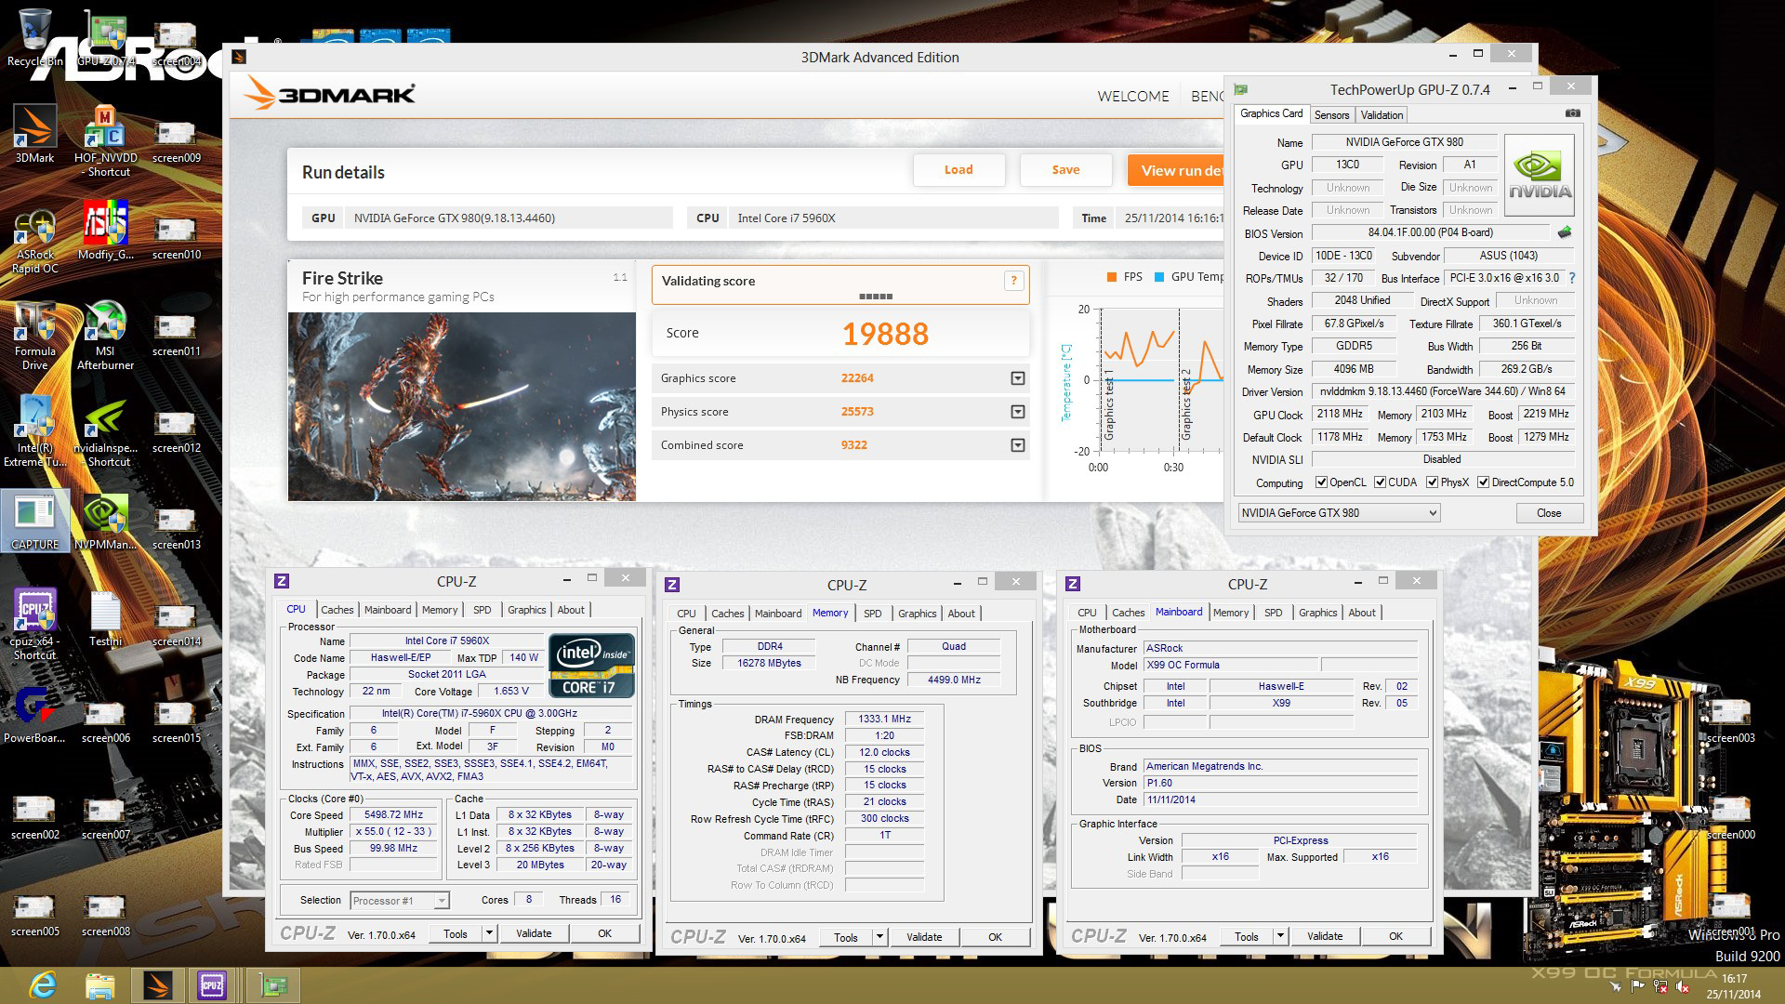Open About tab in left CPU-Z window

[571, 610]
